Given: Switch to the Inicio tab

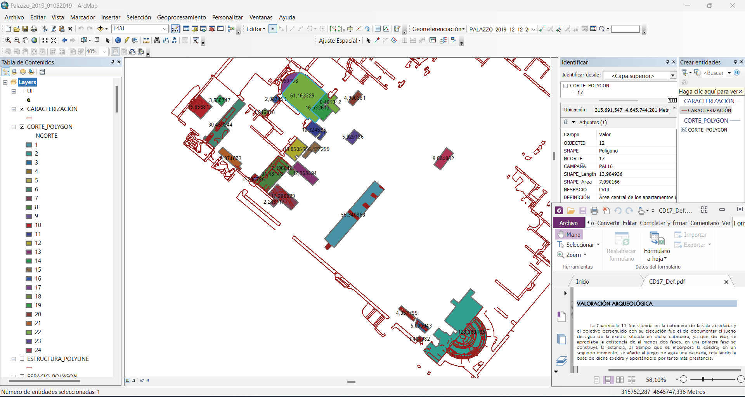Looking at the screenshot, I should 582,282.
